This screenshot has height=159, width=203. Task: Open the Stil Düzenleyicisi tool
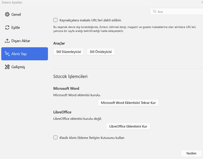point(68,52)
